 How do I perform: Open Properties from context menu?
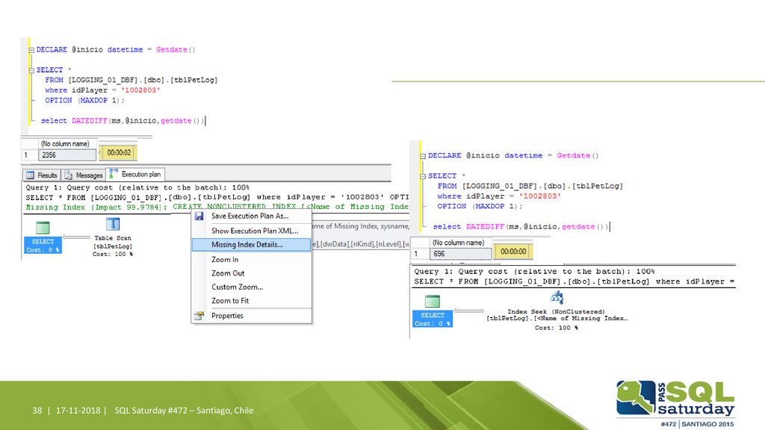coord(251,316)
